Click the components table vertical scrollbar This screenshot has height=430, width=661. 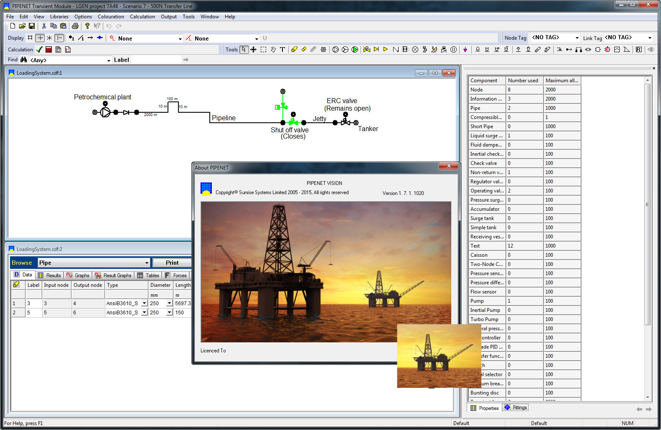[648, 205]
